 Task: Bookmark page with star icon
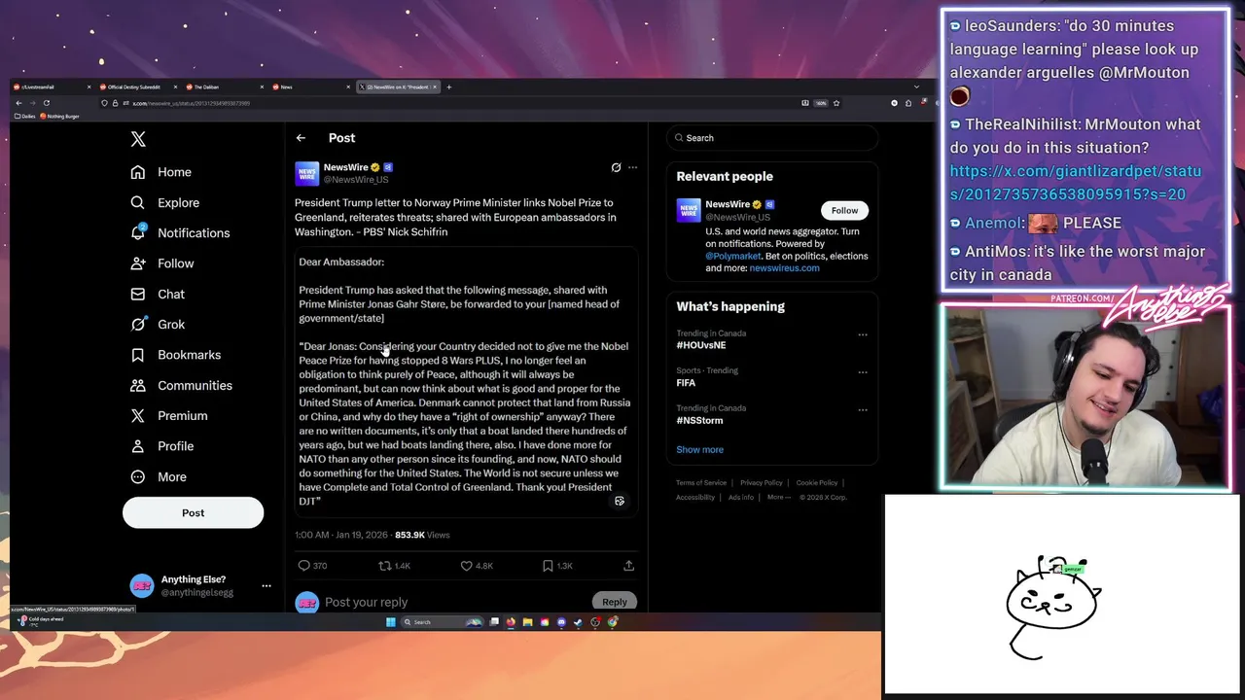pos(836,103)
